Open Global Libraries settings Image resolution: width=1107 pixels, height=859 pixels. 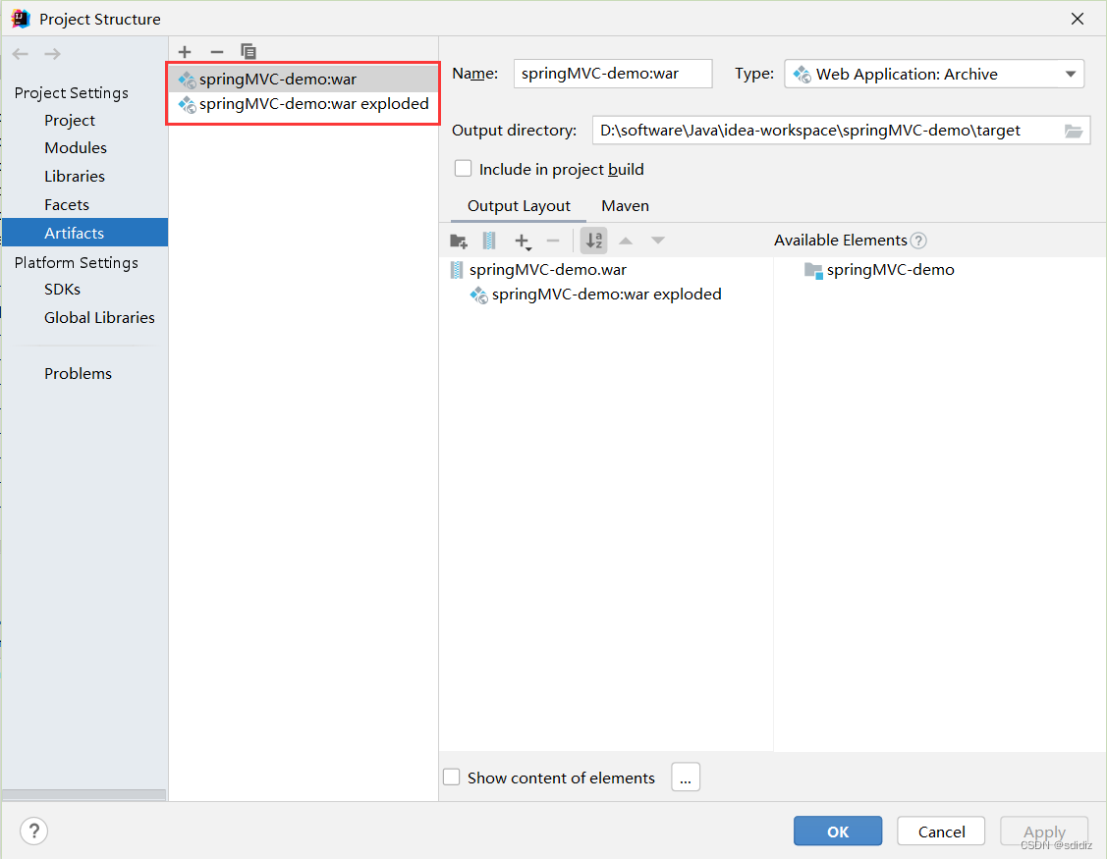[x=99, y=318]
